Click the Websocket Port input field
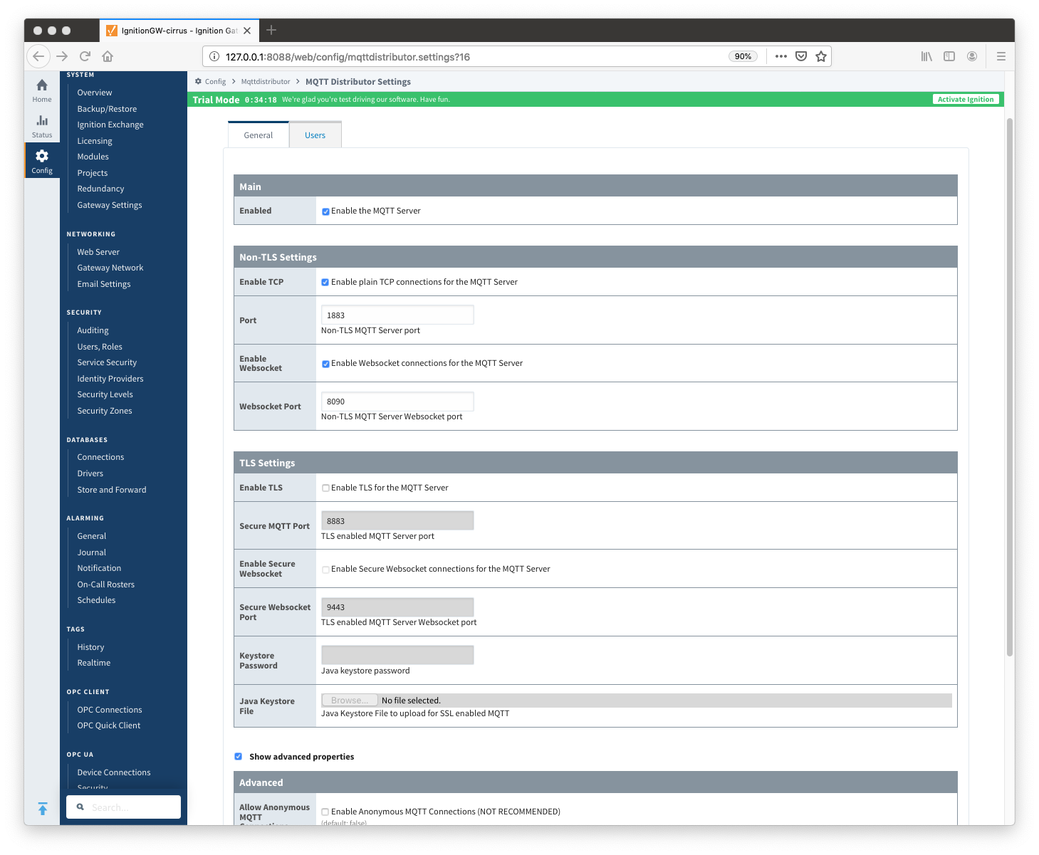 click(397, 401)
